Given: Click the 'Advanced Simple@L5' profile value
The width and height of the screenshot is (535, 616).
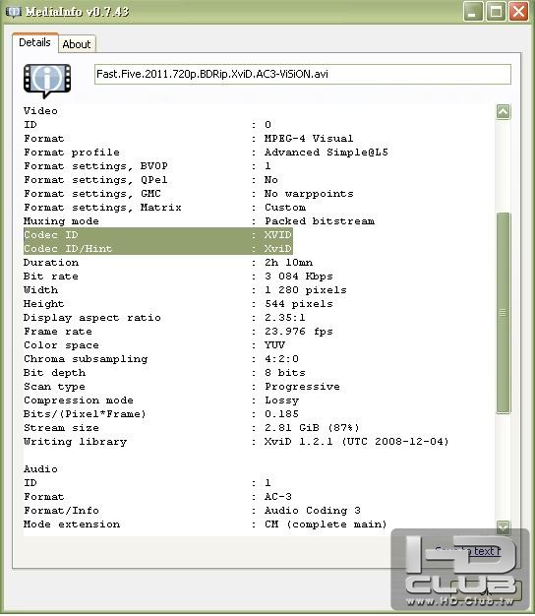Looking at the screenshot, I should (326, 153).
